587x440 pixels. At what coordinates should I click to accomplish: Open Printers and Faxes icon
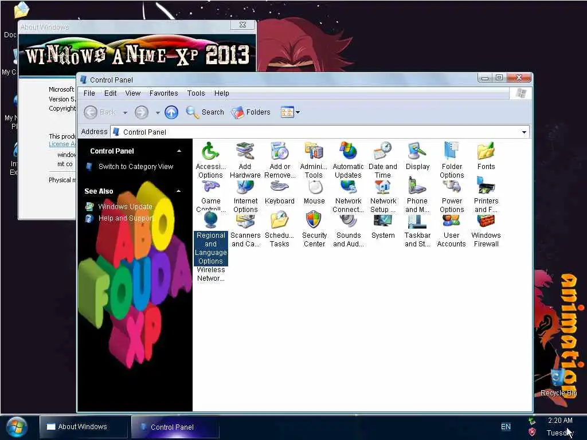click(486, 197)
